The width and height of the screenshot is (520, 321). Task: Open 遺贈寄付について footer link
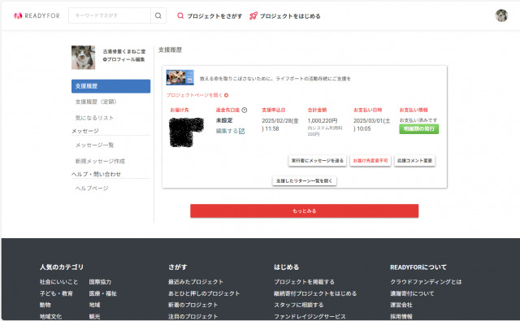pyautogui.click(x=412, y=293)
